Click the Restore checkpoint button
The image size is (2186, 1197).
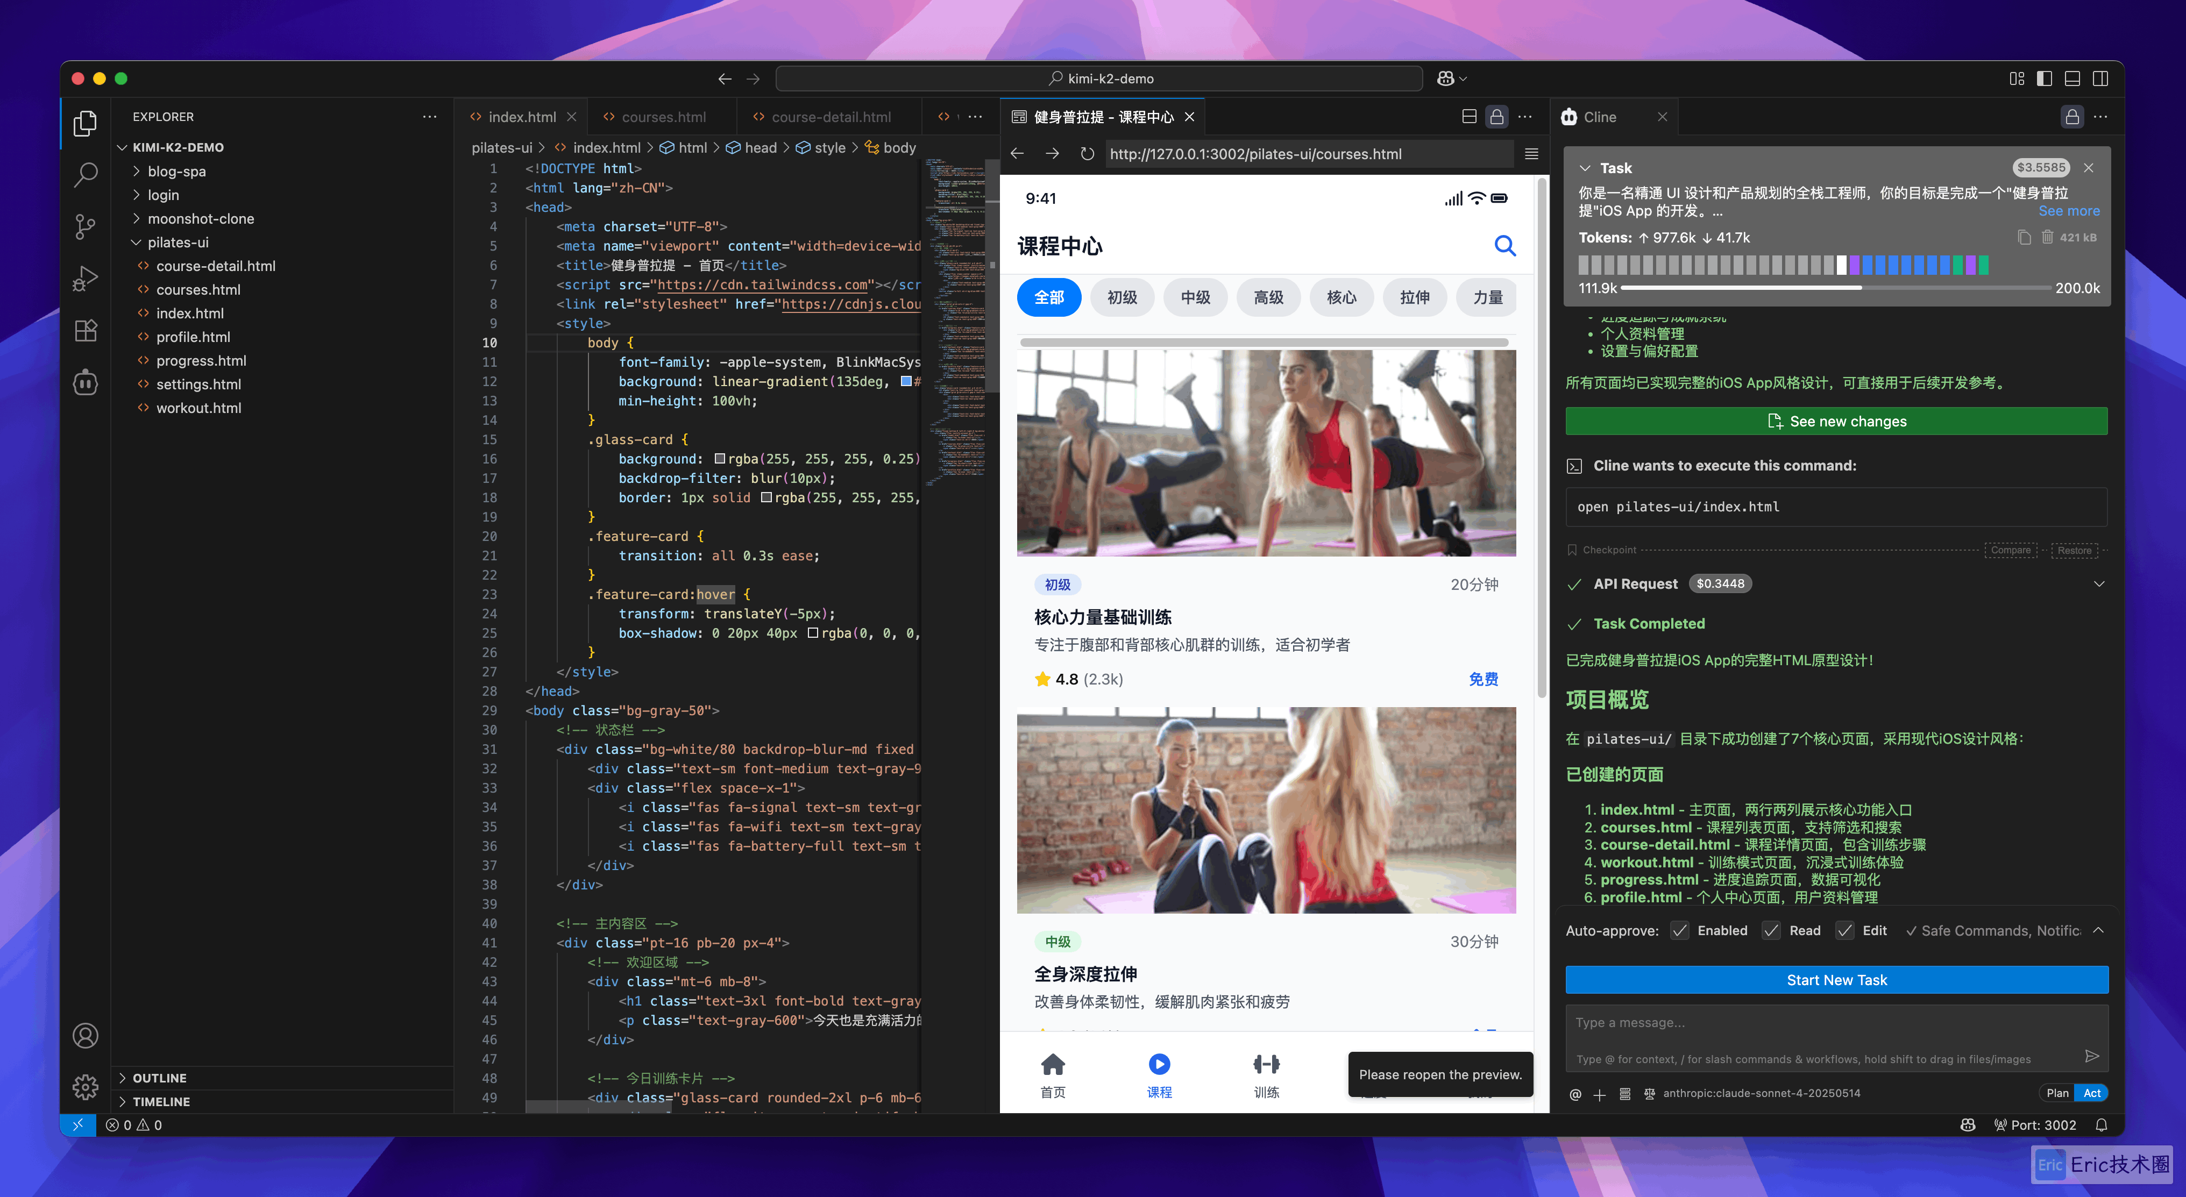coord(2074,551)
